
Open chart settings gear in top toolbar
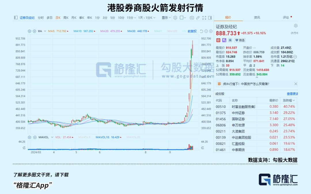click(x=175, y=18)
